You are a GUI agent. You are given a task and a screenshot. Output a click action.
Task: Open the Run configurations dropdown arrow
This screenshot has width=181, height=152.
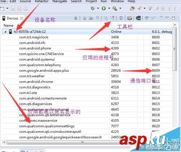pos(109,8)
